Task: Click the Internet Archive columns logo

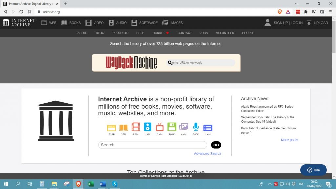Action: [6, 23]
